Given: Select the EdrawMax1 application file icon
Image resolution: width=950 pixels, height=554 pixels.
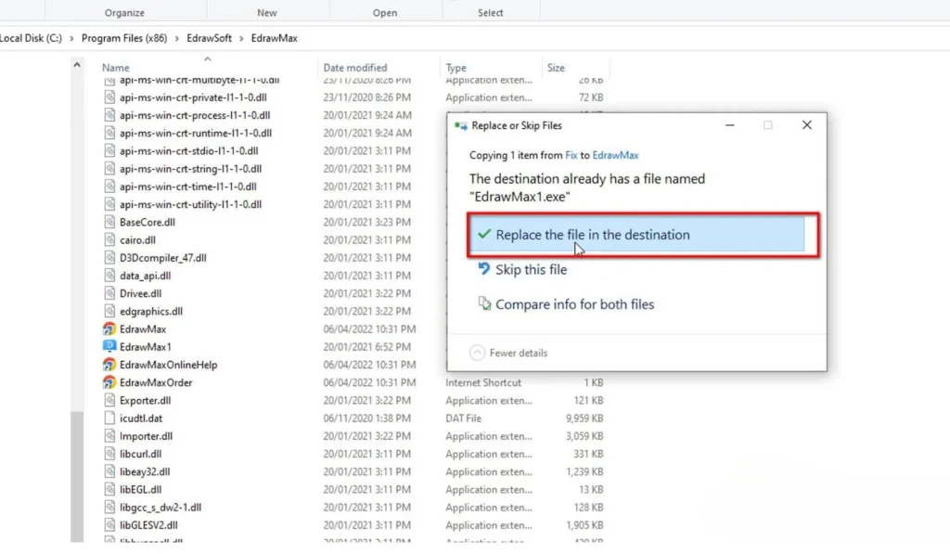Looking at the screenshot, I should 109,346.
